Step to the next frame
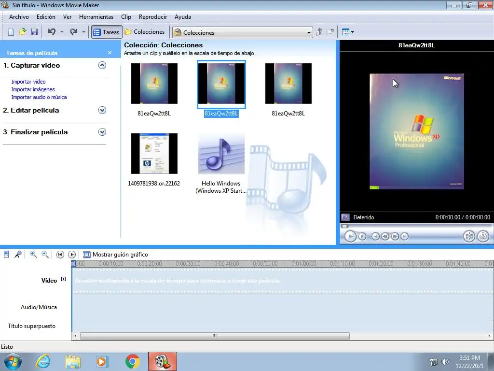Viewport: 494px width, 371px height. (395, 236)
